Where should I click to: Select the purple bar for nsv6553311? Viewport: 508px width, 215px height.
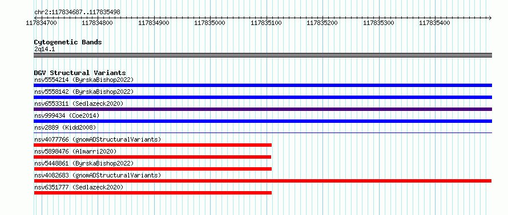pos(263,109)
